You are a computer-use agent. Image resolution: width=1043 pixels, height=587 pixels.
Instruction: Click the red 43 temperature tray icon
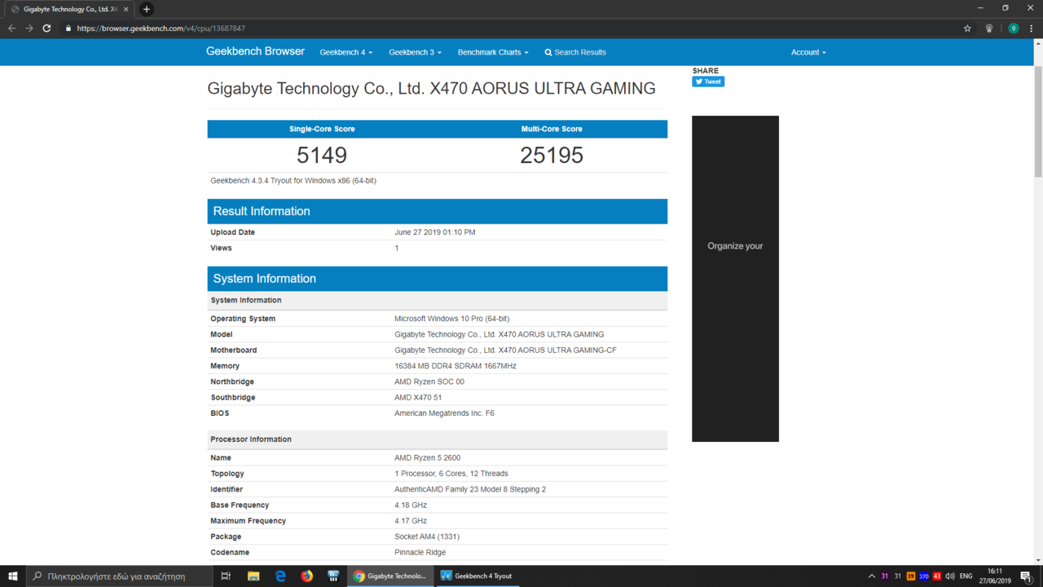[x=937, y=576]
